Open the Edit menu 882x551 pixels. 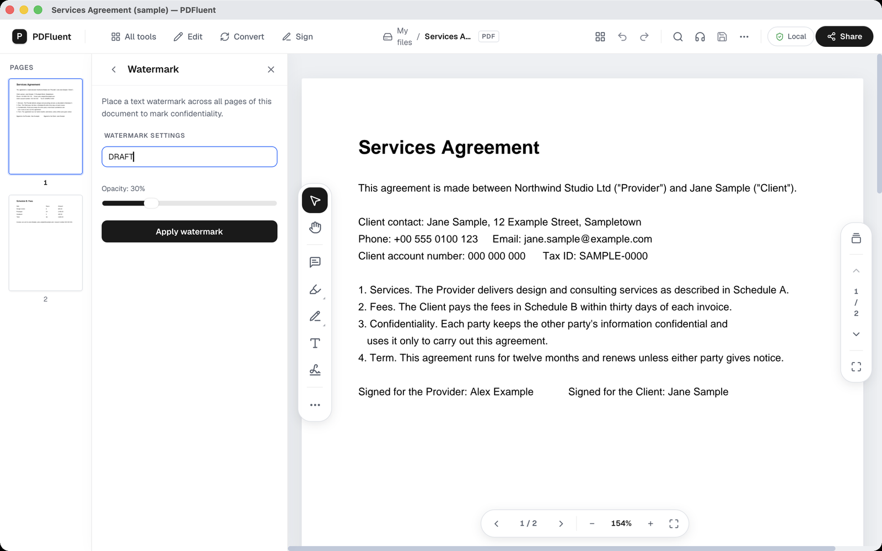pos(188,36)
